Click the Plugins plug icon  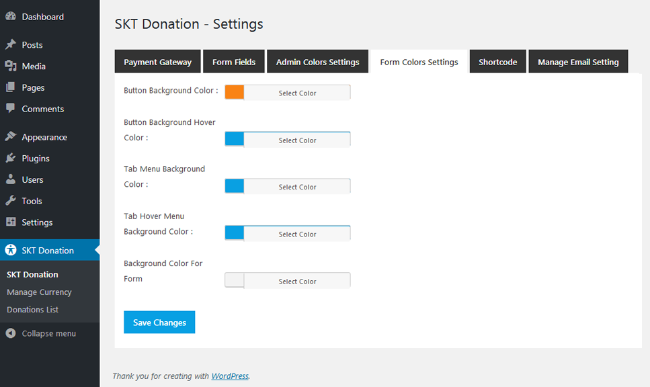pyautogui.click(x=11, y=159)
